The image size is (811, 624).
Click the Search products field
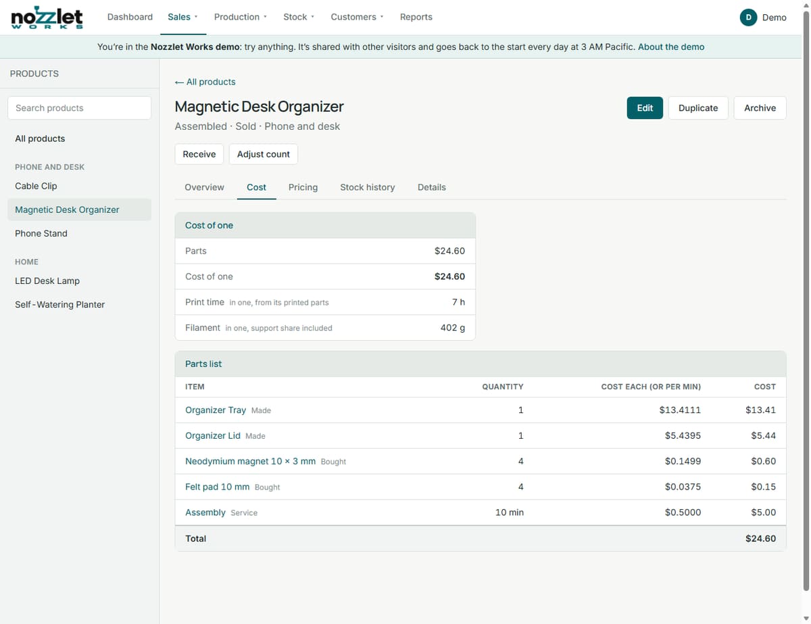point(79,108)
